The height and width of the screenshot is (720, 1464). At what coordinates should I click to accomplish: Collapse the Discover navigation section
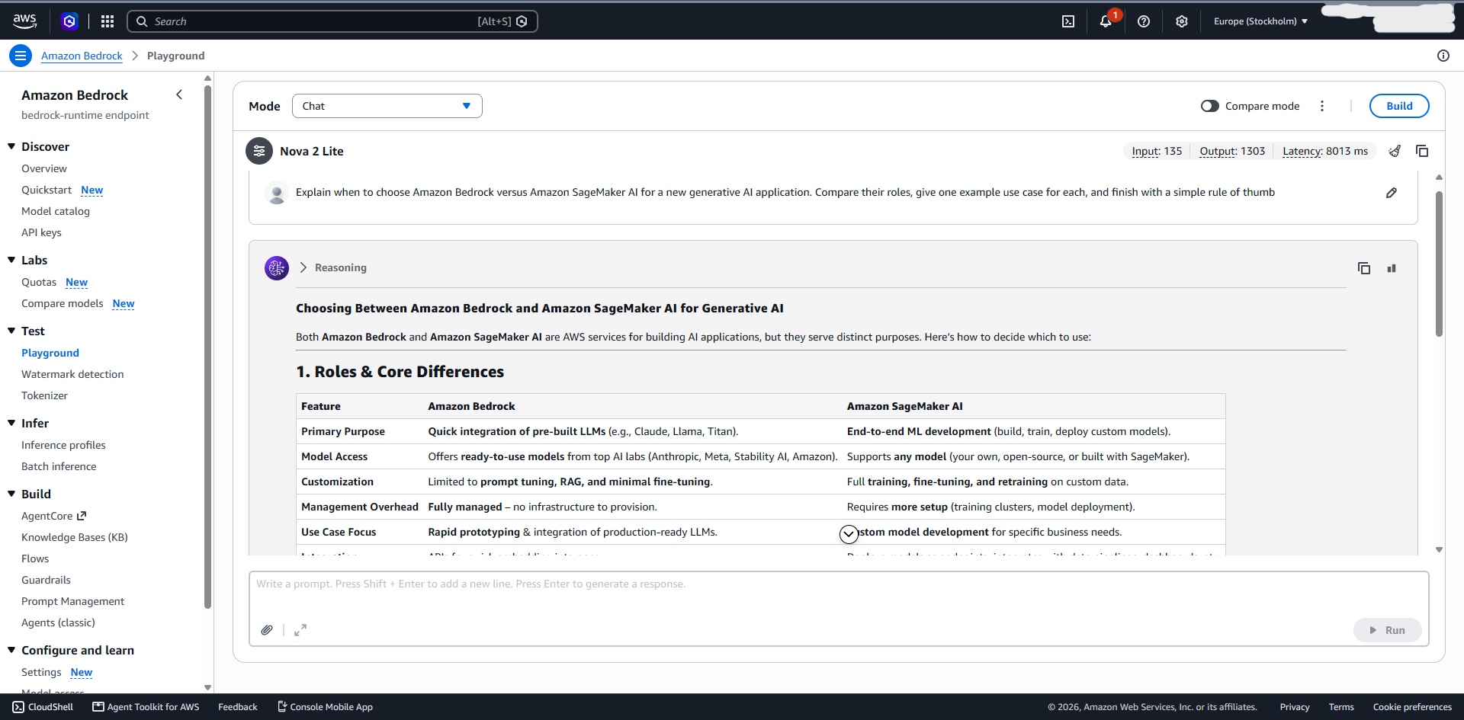click(x=11, y=146)
